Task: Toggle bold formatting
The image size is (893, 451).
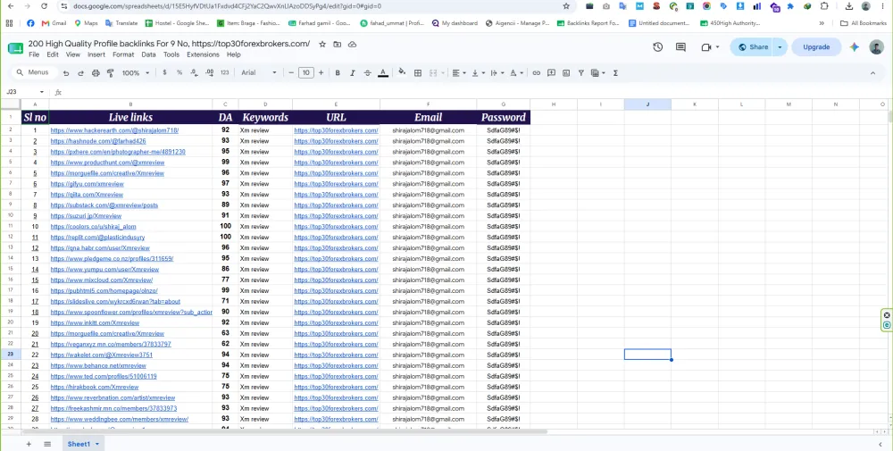Action: [x=338, y=73]
